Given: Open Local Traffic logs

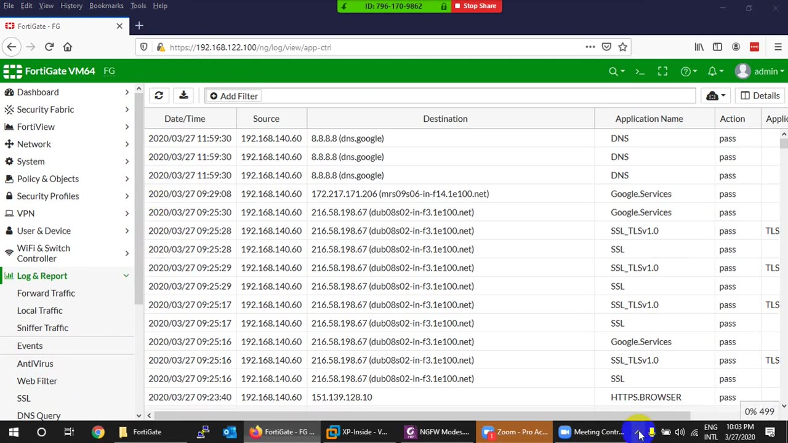Looking at the screenshot, I should 40,311.
